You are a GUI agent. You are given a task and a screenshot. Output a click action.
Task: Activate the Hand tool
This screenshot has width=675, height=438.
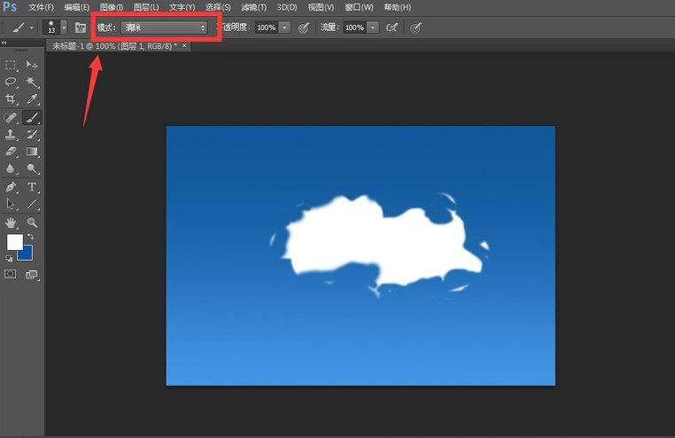[x=12, y=223]
